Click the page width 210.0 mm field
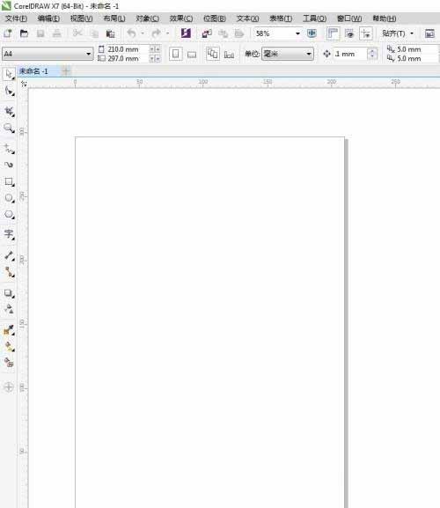 point(128,49)
